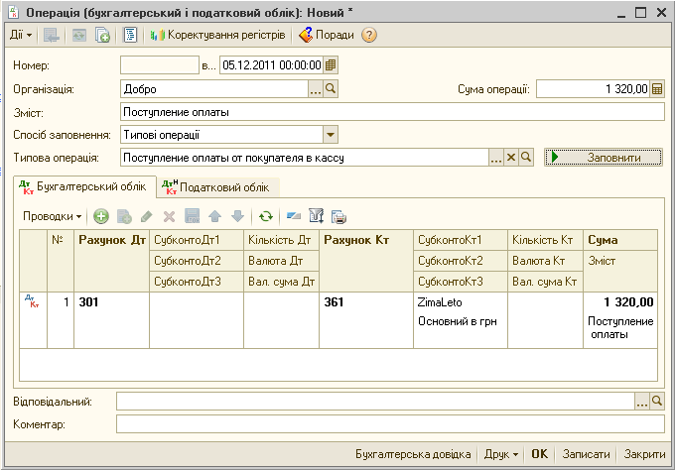675x470 pixels.
Task: Add a new entry with green plus icon
Action: pos(101,216)
